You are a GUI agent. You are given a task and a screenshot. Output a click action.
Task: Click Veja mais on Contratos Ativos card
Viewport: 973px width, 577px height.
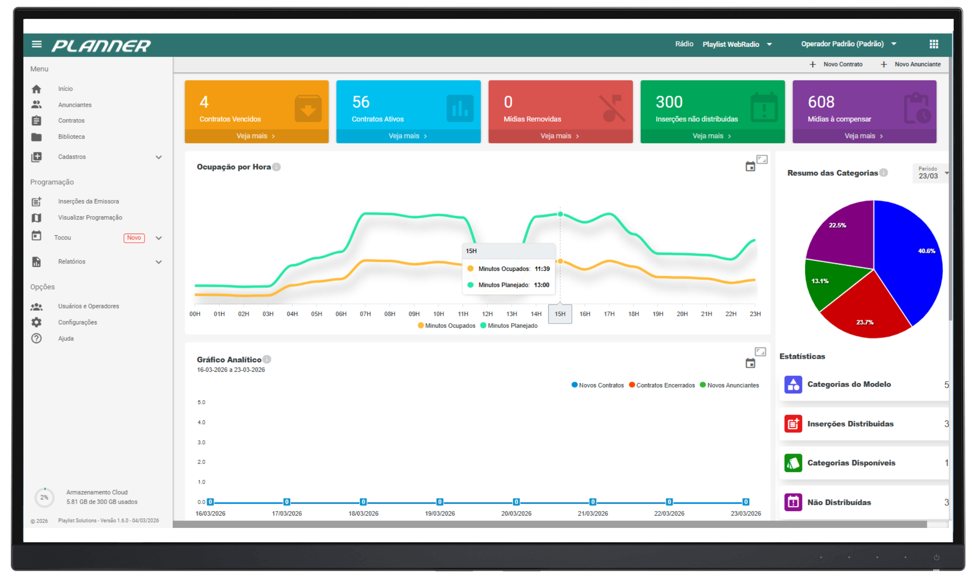coord(407,136)
